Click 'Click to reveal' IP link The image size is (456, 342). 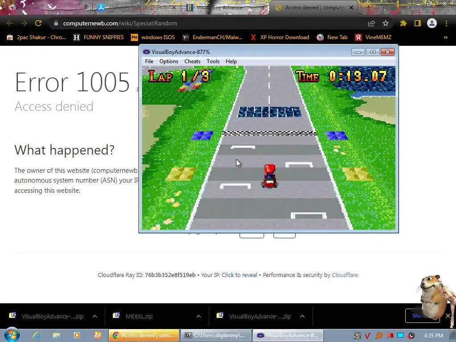(x=239, y=275)
